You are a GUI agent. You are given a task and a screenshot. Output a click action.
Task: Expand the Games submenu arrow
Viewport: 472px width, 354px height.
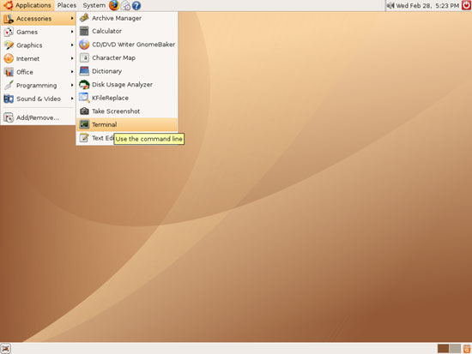pos(72,32)
